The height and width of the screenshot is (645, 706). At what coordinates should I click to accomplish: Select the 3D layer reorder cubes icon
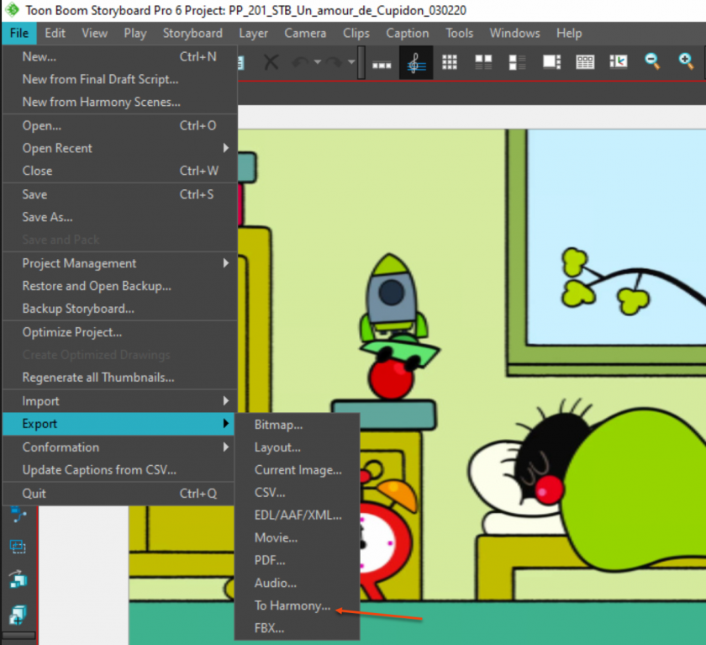18,579
